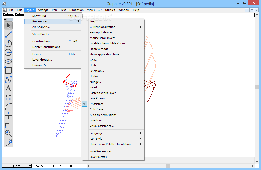Toggle the Invert preference
Image resolution: width=261 pixels, height=170 pixels.
[113, 87]
